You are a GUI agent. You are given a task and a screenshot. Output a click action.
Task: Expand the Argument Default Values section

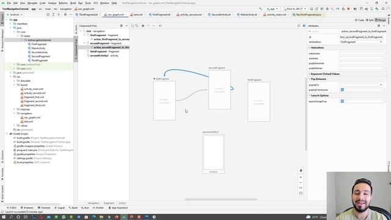click(x=310, y=74)
